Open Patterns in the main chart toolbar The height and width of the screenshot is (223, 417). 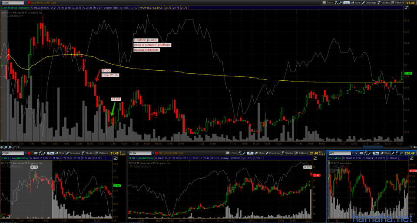[399, 3]
